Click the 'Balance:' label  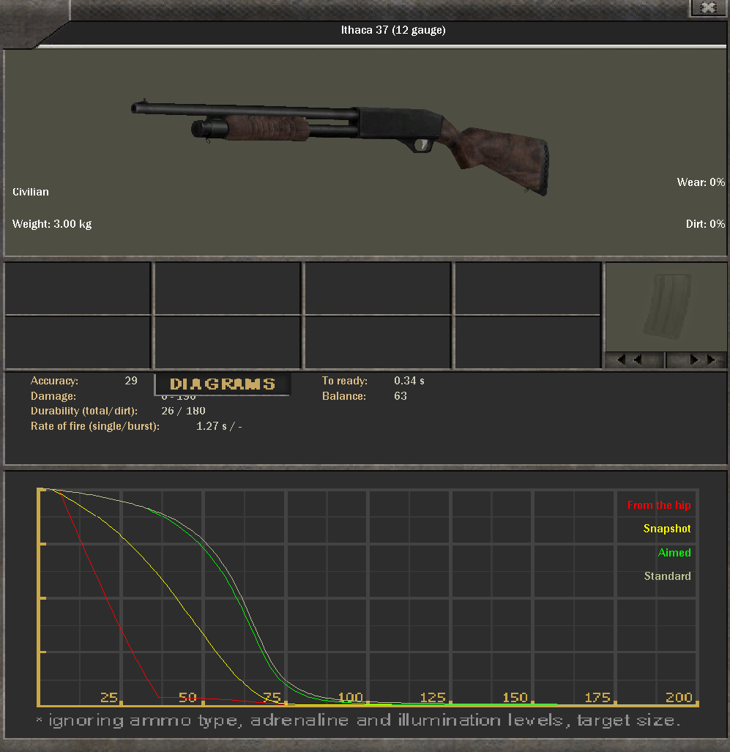(x=344, y=396)
